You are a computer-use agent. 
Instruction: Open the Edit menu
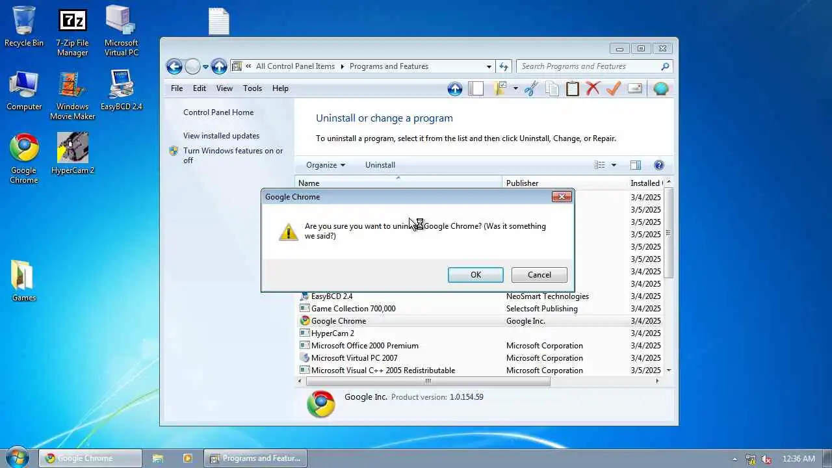(x=200, y=88)
